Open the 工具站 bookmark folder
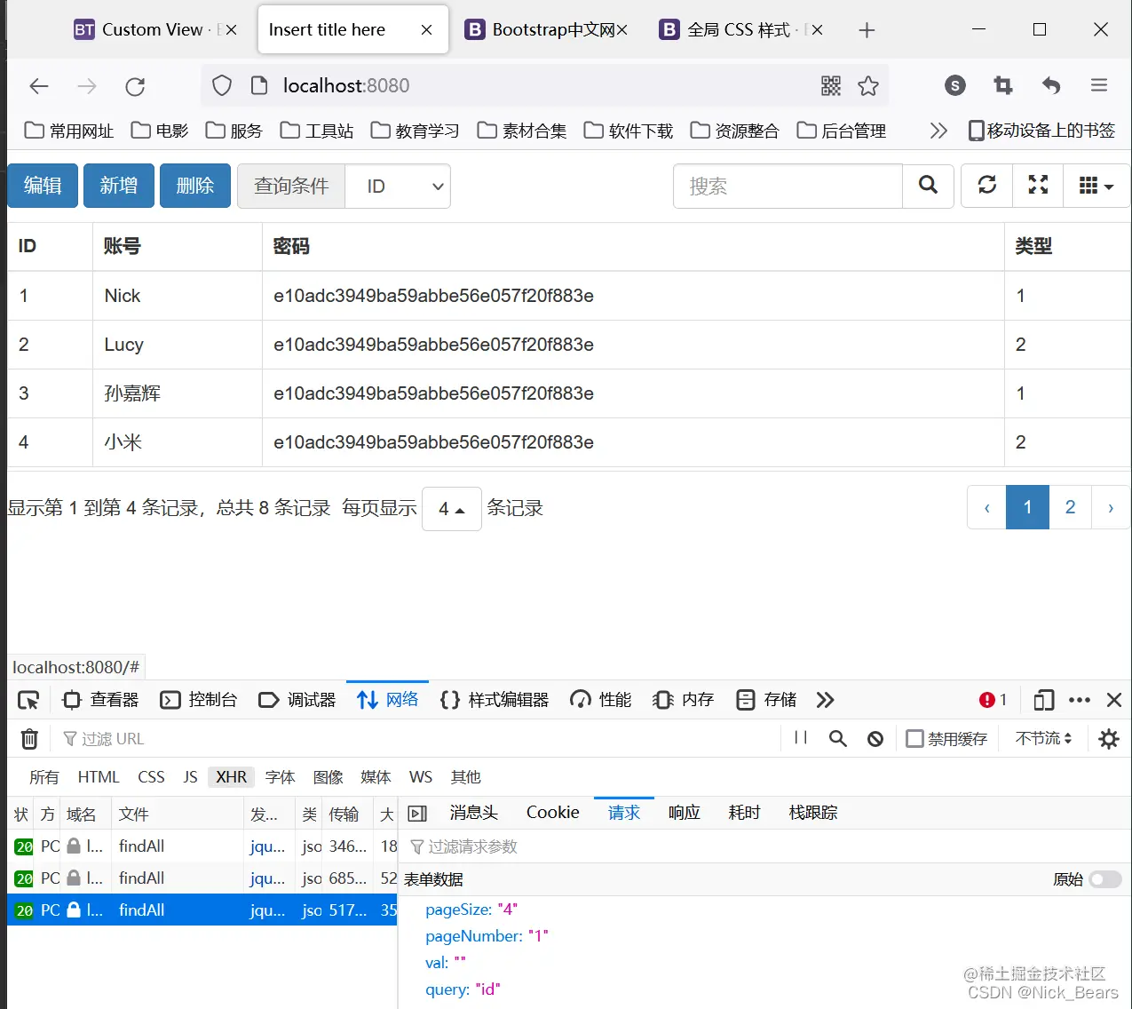The width and height of the screenshot is (1132, 1009). coord(317,131)
